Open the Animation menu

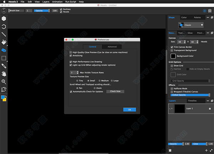(x=57, y=2)
